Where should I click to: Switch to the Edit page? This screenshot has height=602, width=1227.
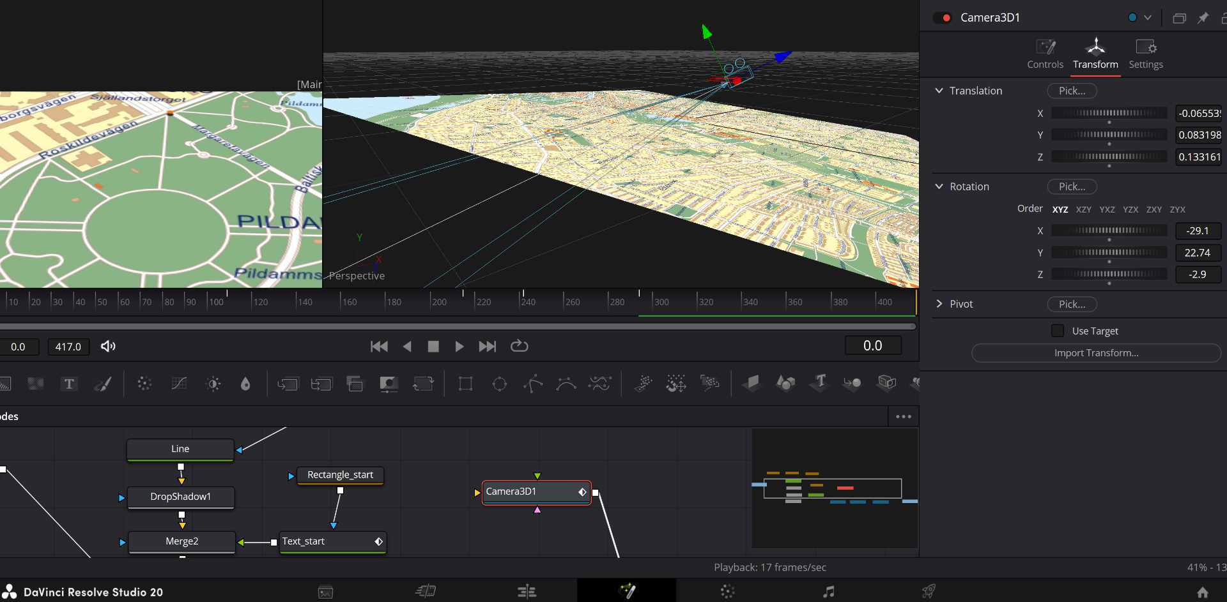click(x=527, y=592)
